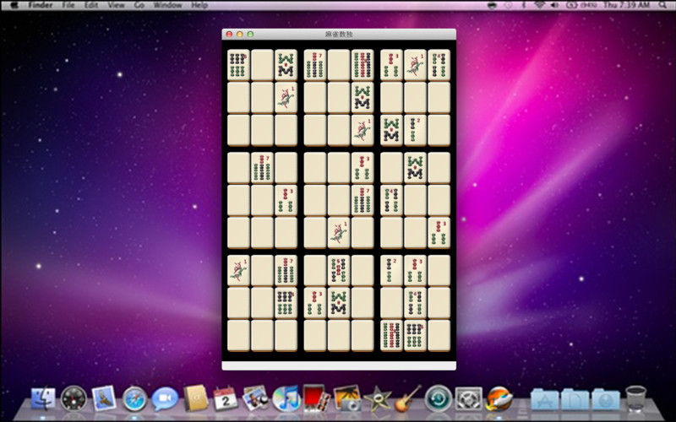676x422 pixels.
Task: Open the Trash in the Dock
Action: coord(635,398)
